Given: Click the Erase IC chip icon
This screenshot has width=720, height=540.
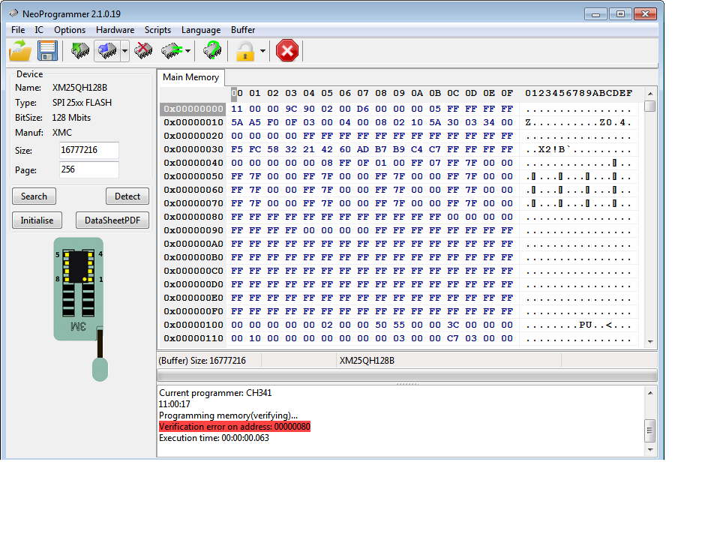Looking at the screenshot, I should [x=143, y=51].
